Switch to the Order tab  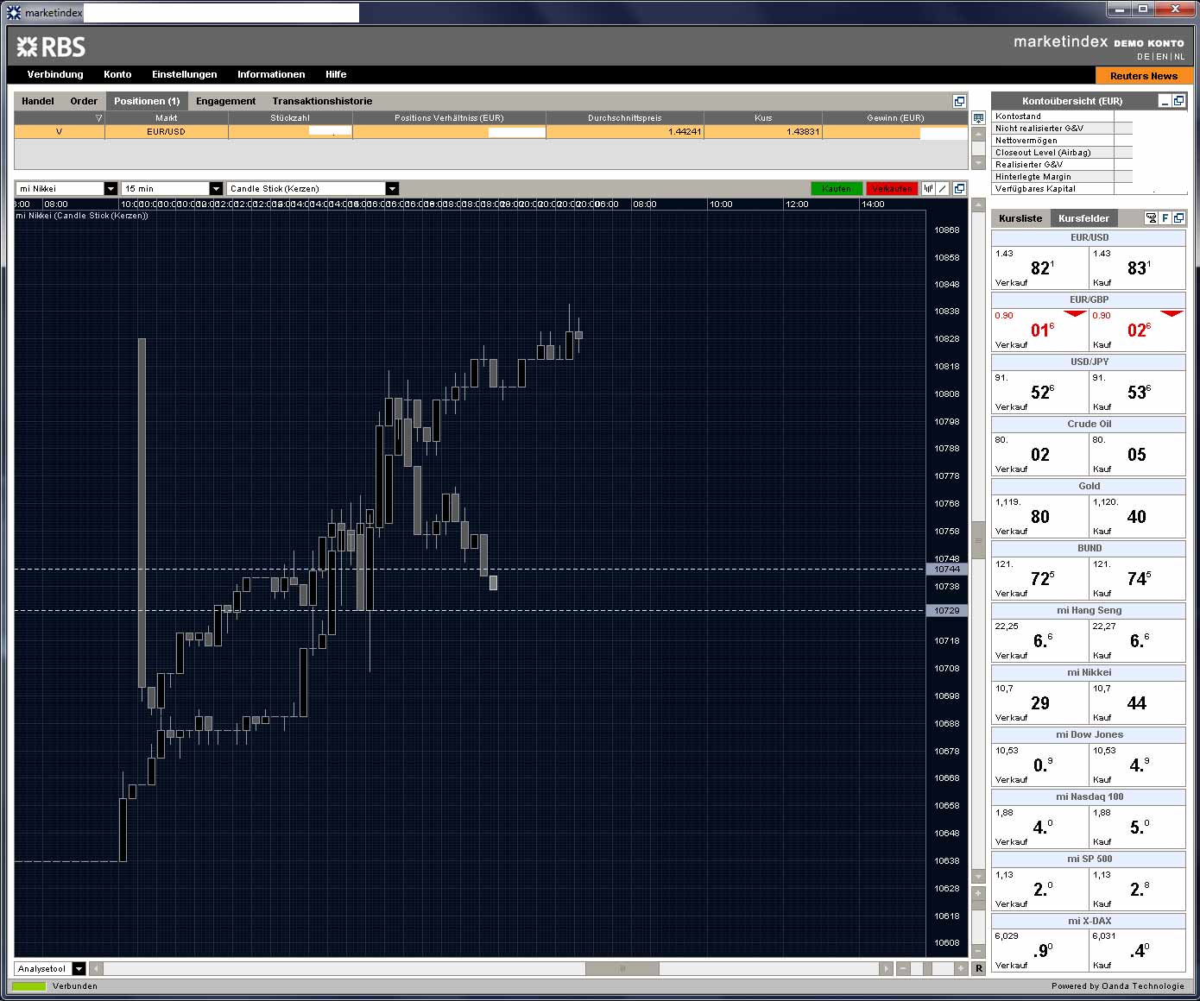pyautogui.click(x=84, y=101)
